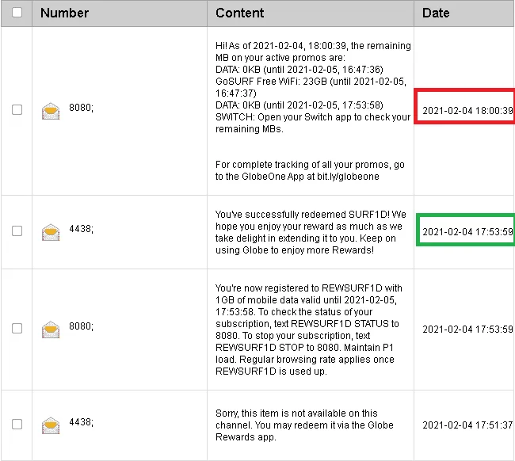Click the date 17:53:59 of the SURF1D redeemed message

pos(467,232)
